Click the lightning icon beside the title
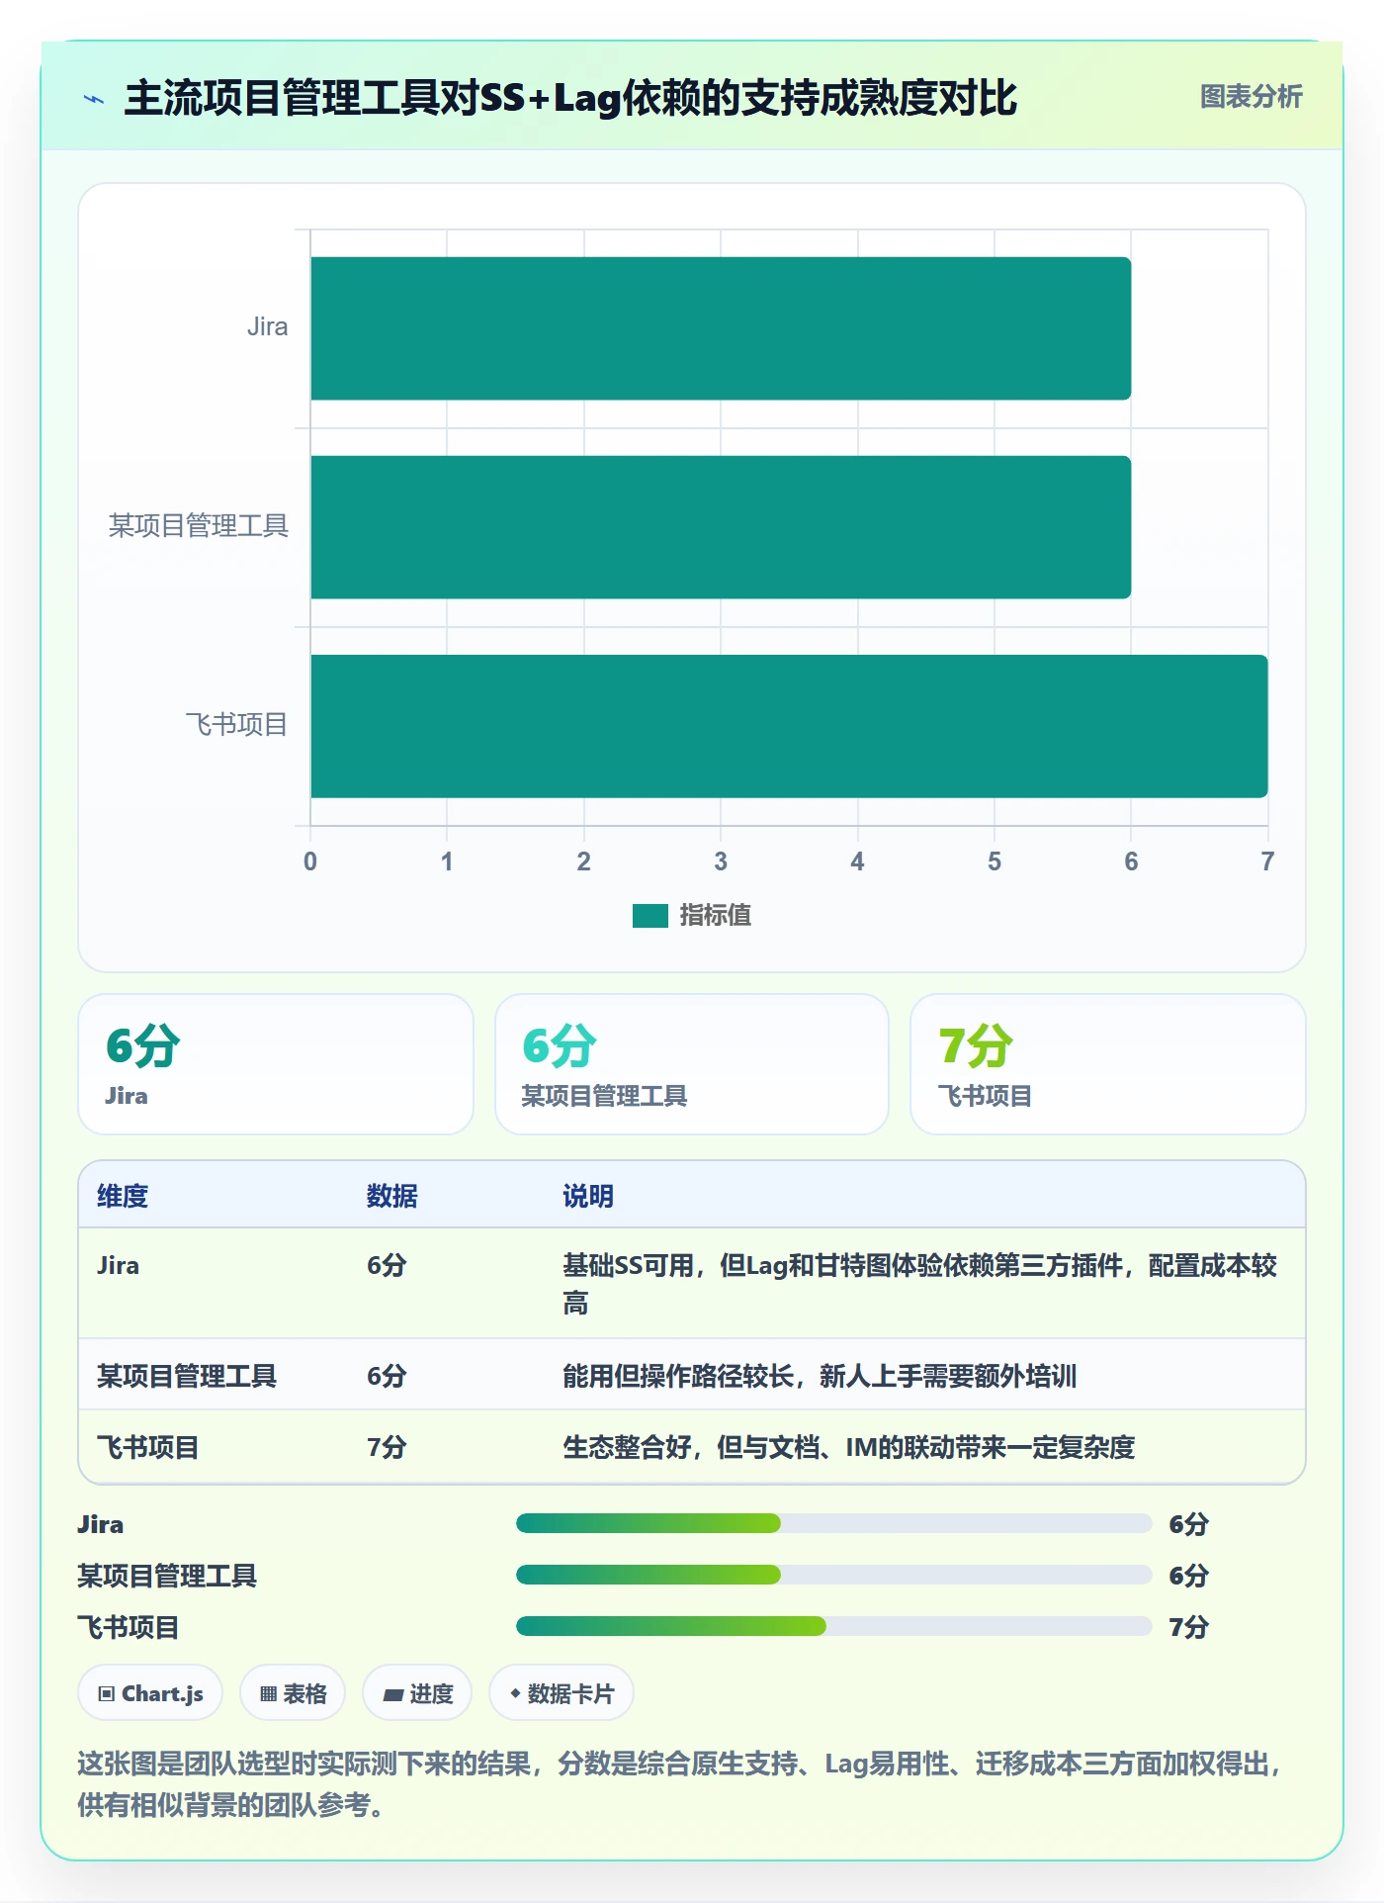The width and height of the screenshot is (1384, 1903). (94, 99)
